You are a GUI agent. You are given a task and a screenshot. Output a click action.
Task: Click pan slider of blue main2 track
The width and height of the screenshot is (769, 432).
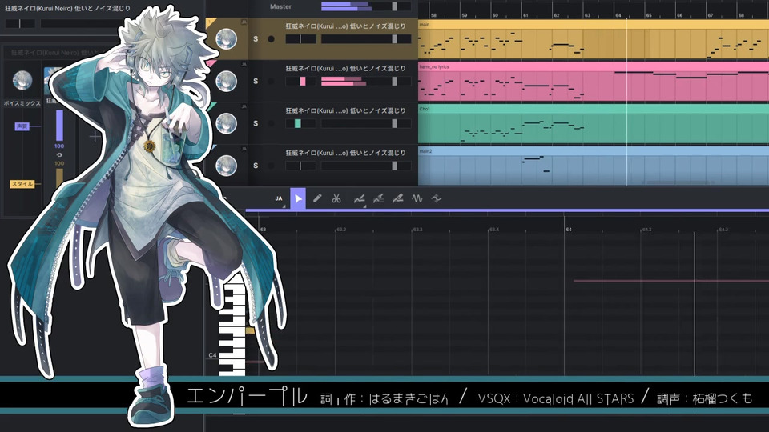click(x=300, y=166)
